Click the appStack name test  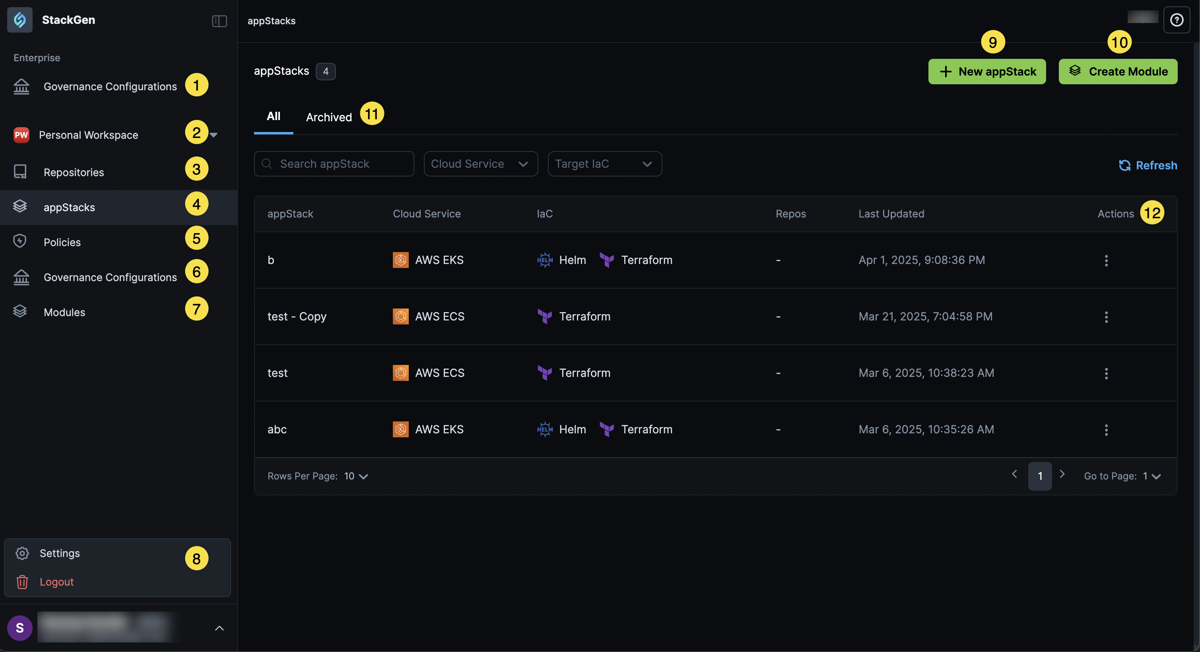[278, 373]
